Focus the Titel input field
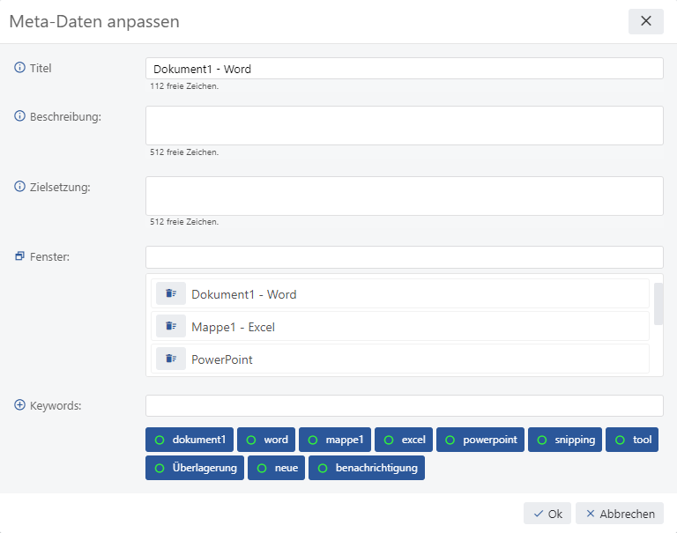 [405, 69]
